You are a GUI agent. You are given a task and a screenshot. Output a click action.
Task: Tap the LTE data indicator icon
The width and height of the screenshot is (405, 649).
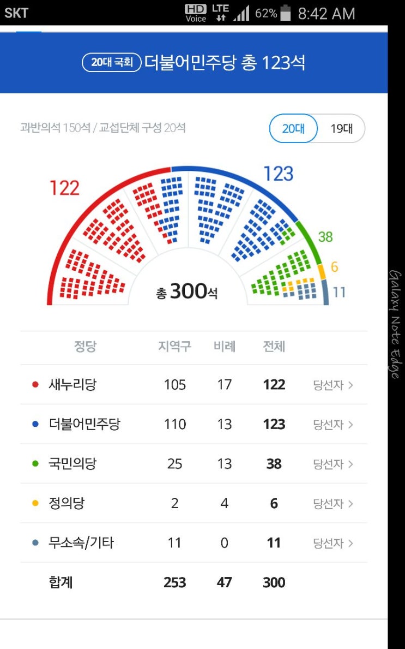point(220,13)
